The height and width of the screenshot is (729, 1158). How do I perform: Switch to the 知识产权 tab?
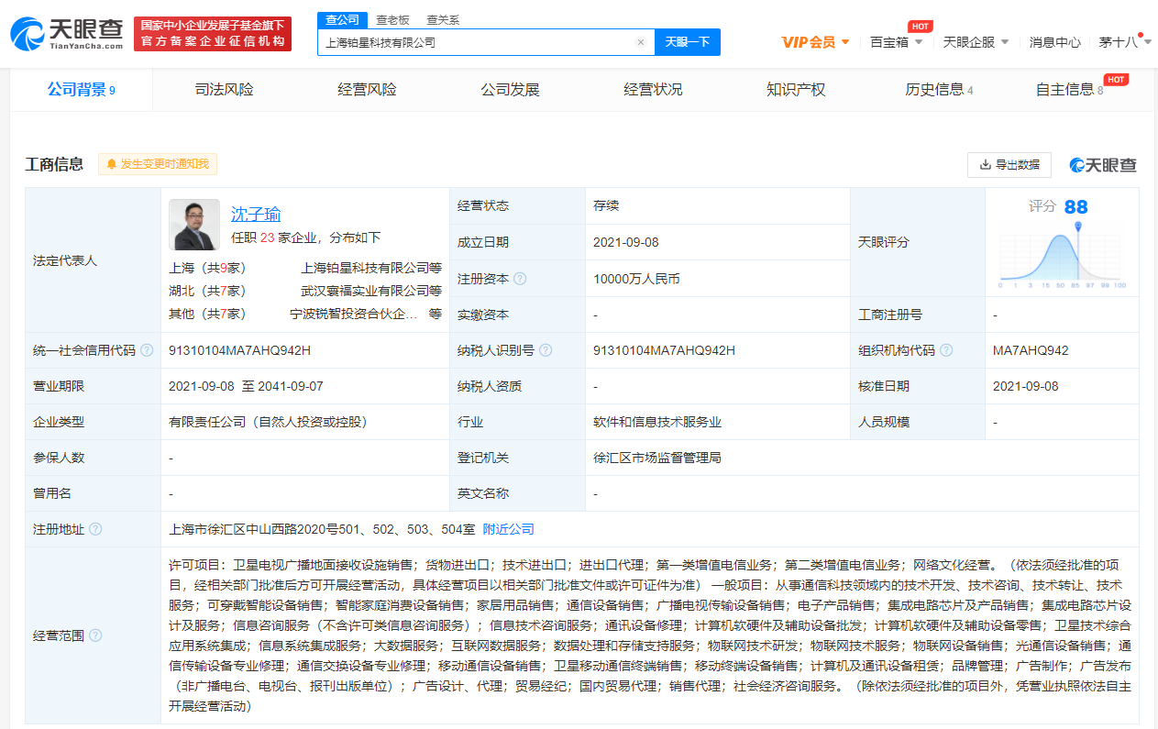tap(796, 90)
